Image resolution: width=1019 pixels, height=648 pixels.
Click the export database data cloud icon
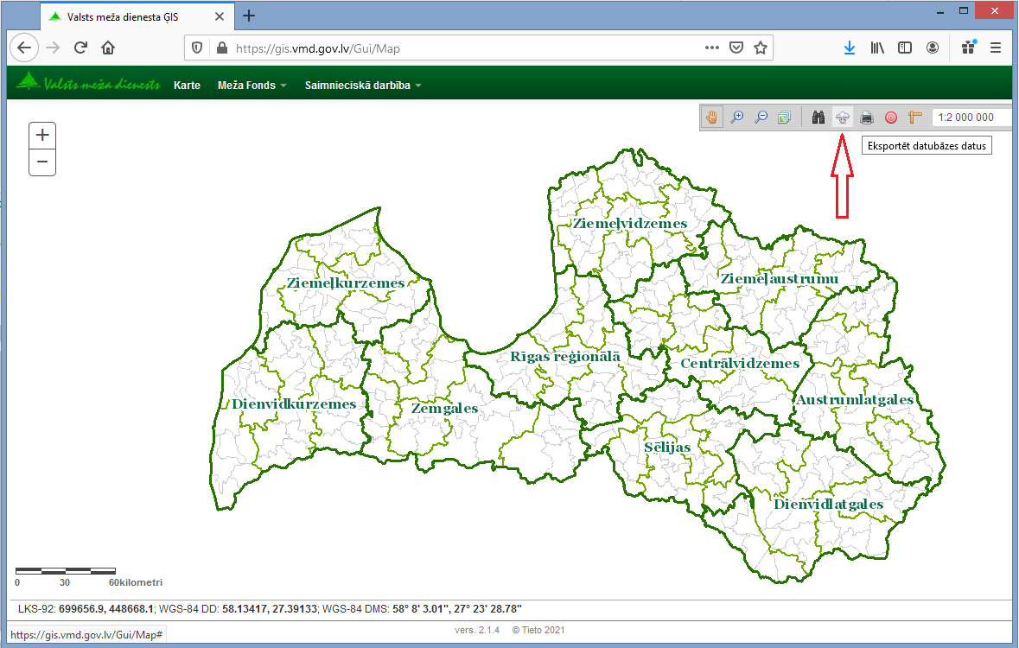point(844,118)
